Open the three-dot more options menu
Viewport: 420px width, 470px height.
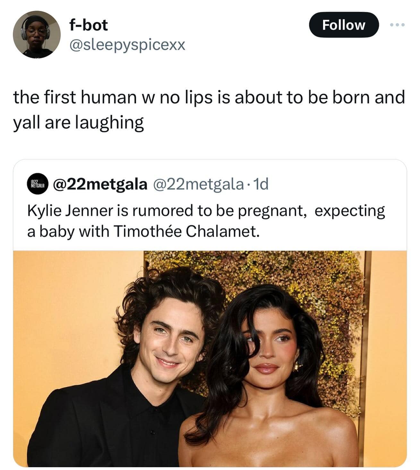tap(398, 25)
